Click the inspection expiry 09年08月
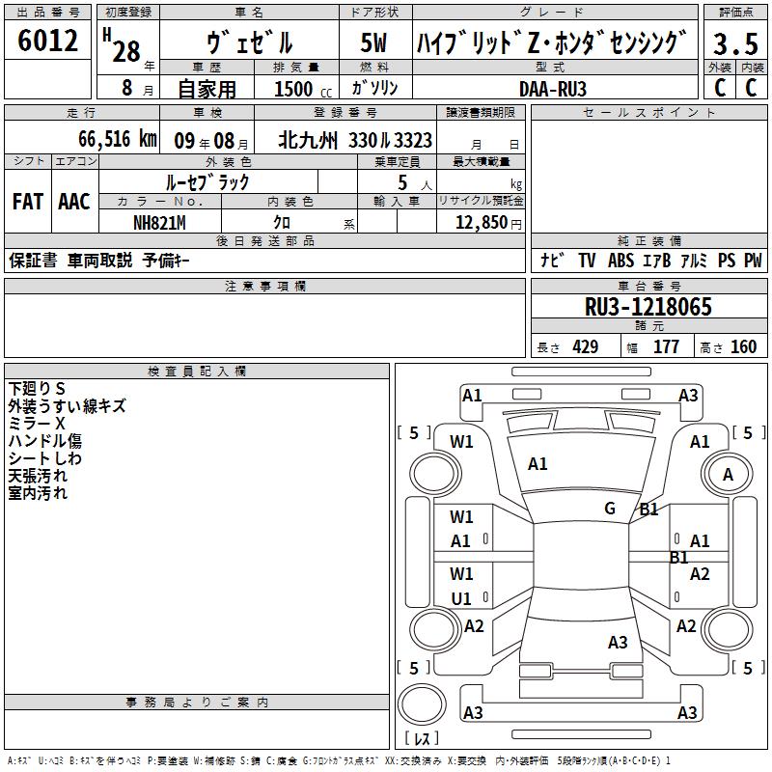 pos(211,141)
